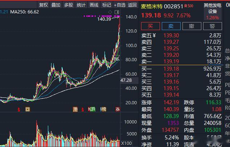Click the 卖四 volume 117.0万
Screen dimensions: 230x147
(212, 42)
